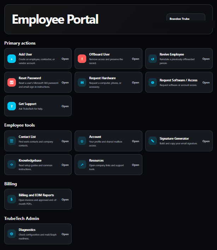The height and width of the screenshot is (250, 217).
Task: Select the Request Hardware title
Action: pos(102,78)
